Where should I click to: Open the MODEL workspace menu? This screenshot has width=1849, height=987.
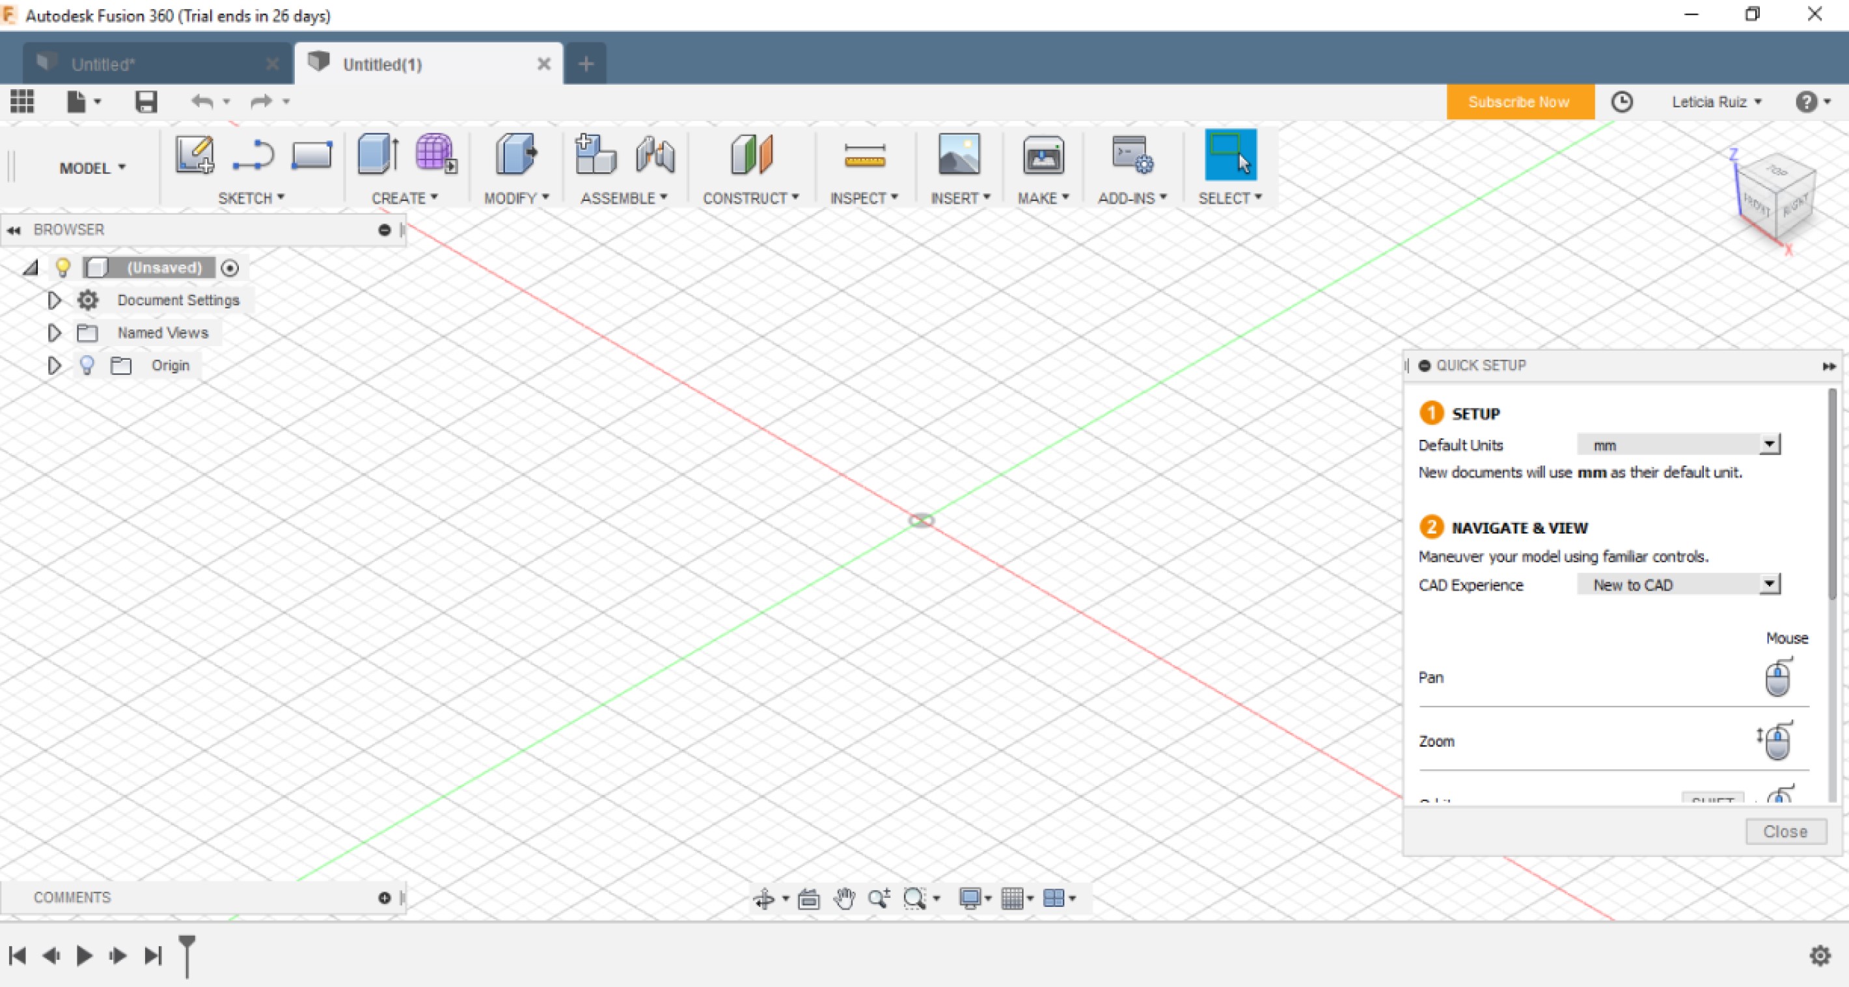point(92,168)
